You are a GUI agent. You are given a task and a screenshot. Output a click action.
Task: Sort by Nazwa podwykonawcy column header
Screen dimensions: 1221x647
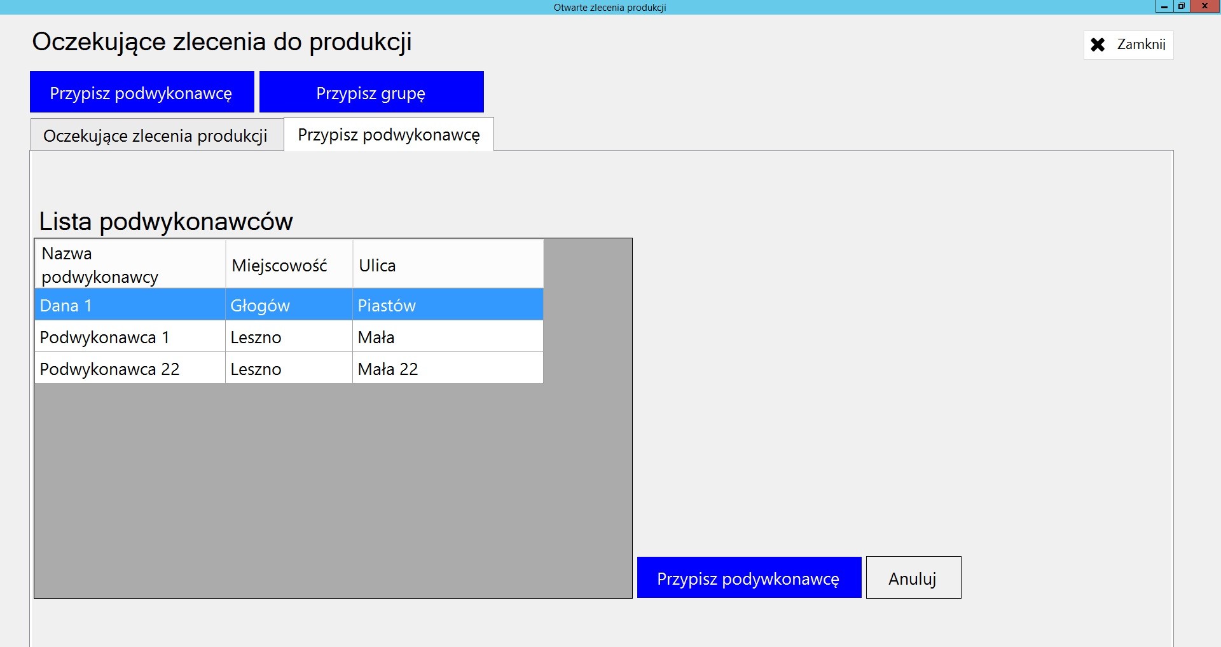pyautogui.click(x=130, y=264)
